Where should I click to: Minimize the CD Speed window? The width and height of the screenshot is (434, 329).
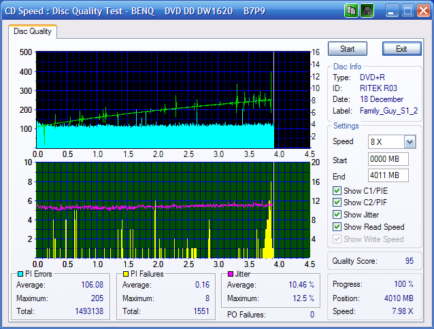[391, 11]
